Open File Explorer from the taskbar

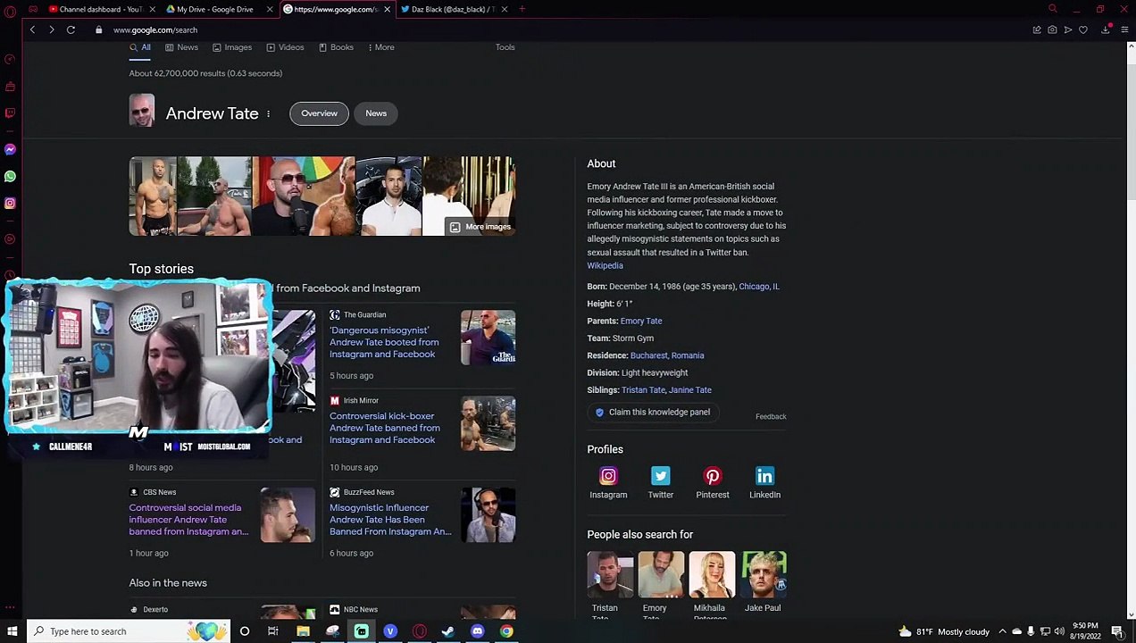pyautogui.click(x=303, y=631)
